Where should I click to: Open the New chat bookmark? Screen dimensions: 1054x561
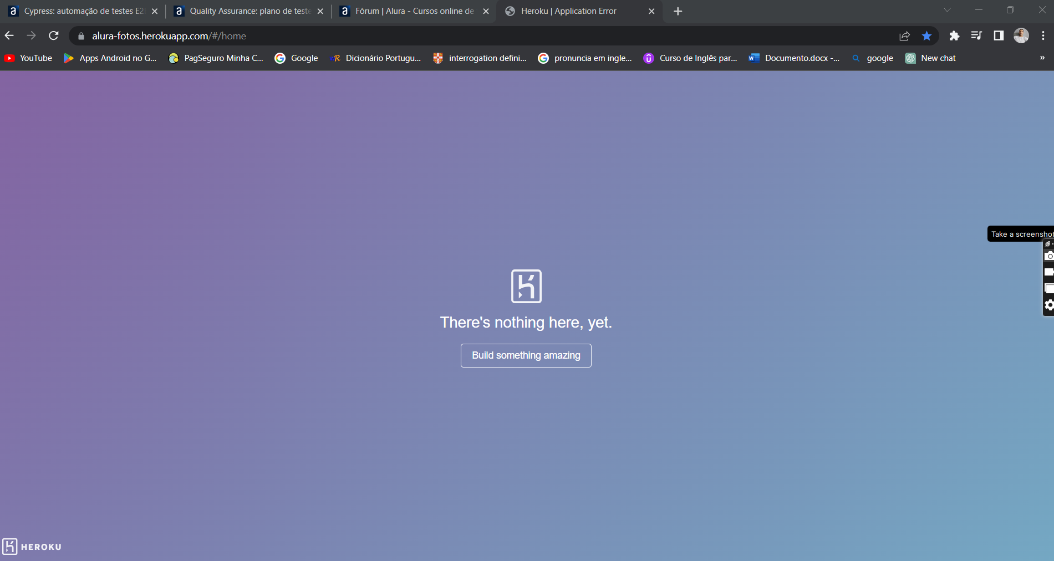(931, 58)
